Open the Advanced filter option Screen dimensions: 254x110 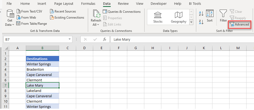[239, 24]
